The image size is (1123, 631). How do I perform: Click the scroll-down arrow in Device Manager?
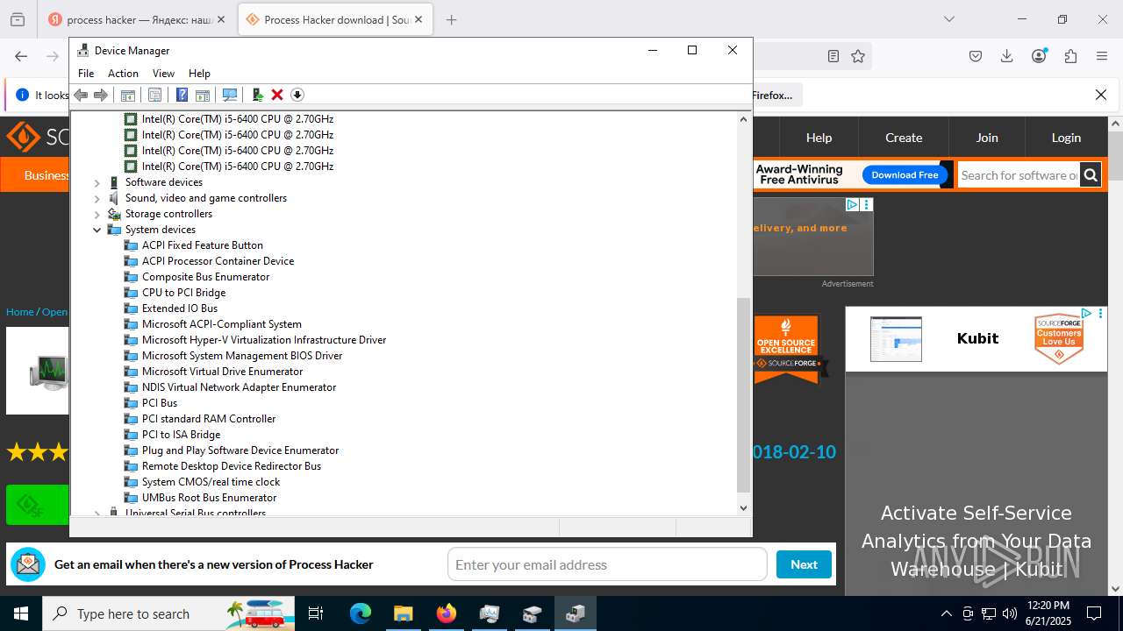(744, 507)
